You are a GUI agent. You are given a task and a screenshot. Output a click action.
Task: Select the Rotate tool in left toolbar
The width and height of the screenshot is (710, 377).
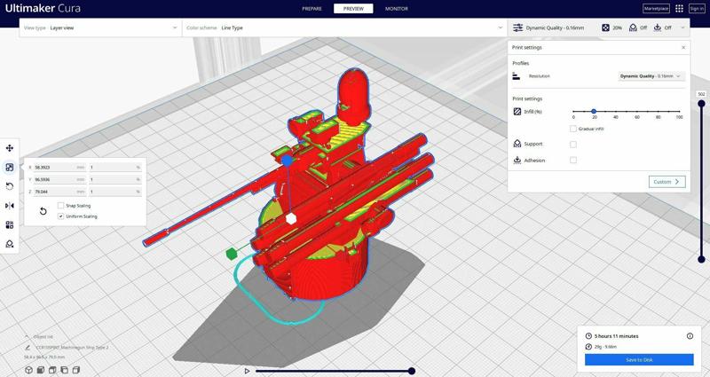pyautogui.click(x=9, y=186)
